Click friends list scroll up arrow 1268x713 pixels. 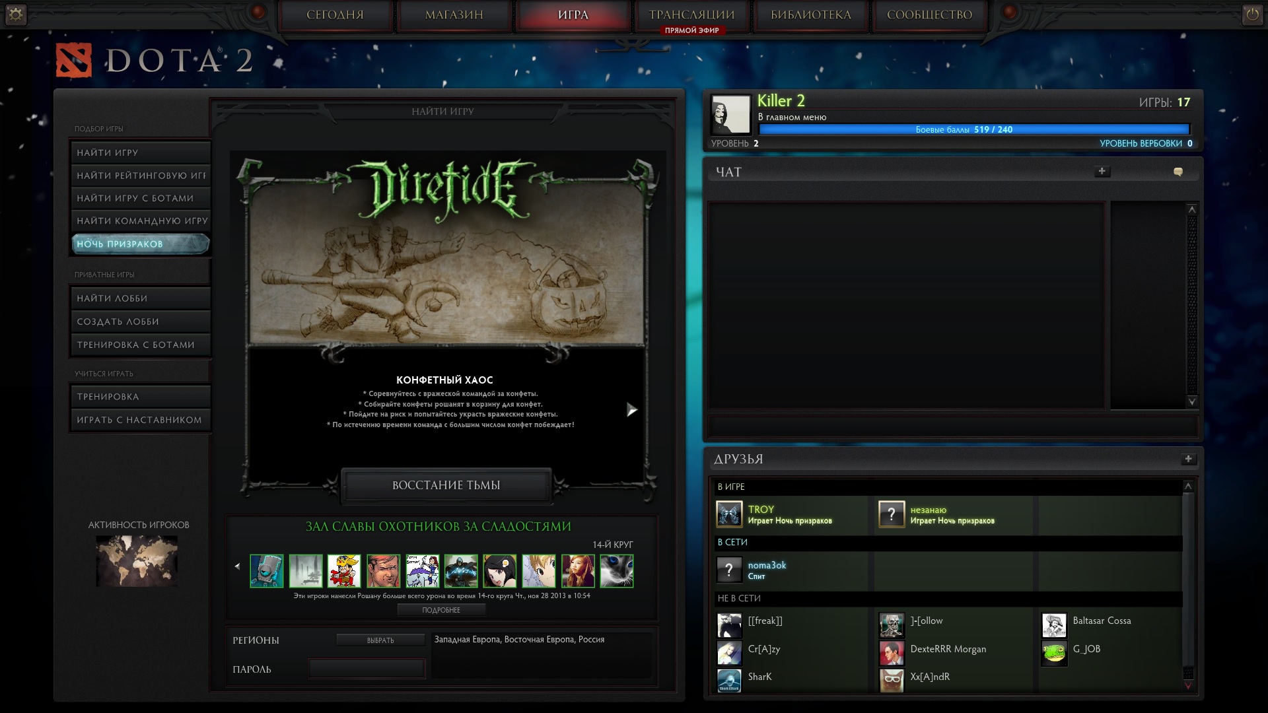pos(1188,486)
